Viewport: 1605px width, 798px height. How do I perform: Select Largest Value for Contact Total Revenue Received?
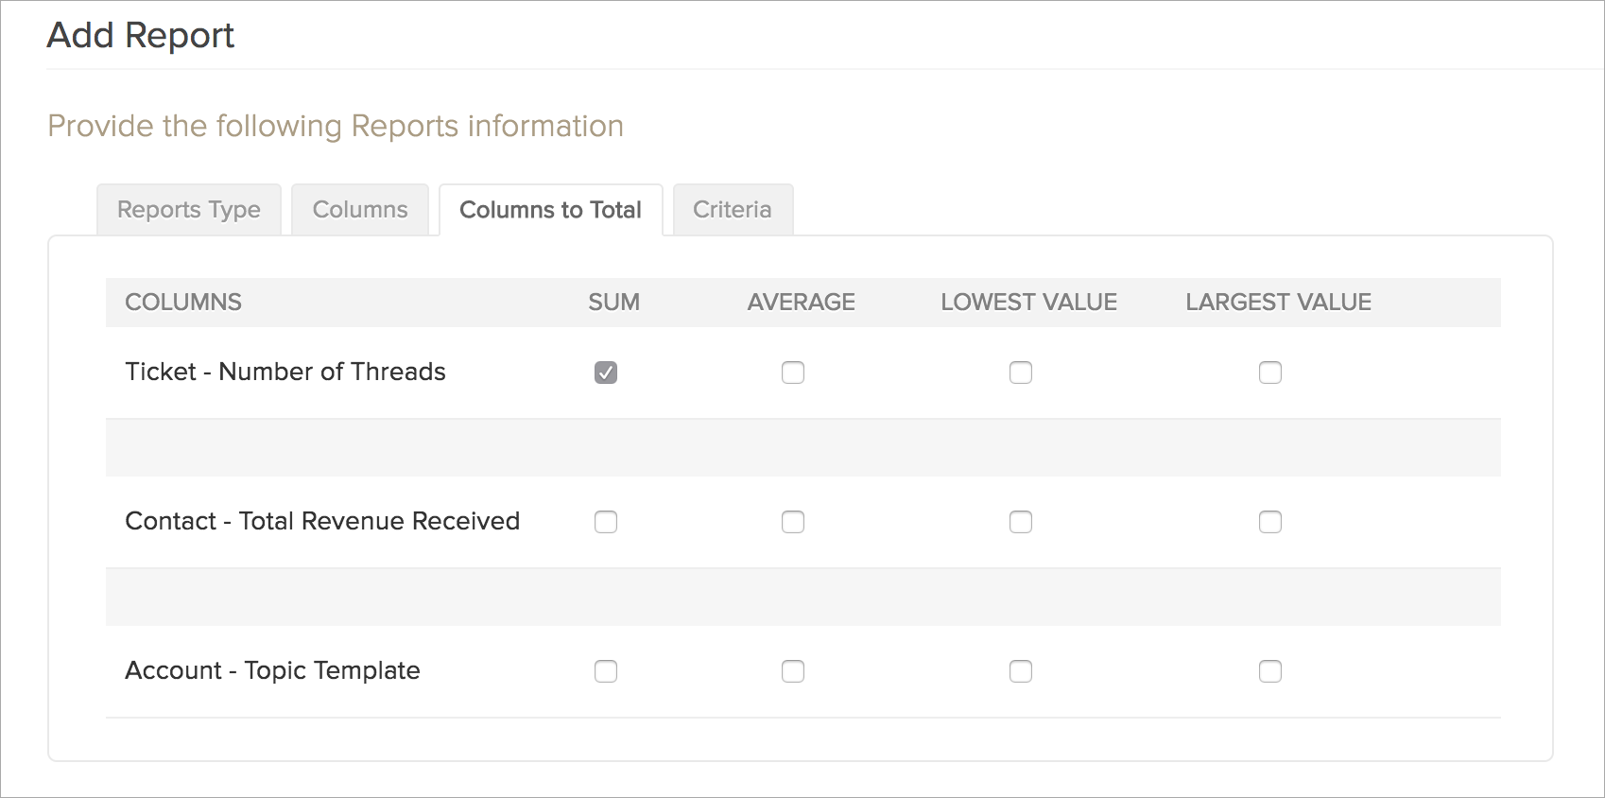click(x=1270, y=522)
